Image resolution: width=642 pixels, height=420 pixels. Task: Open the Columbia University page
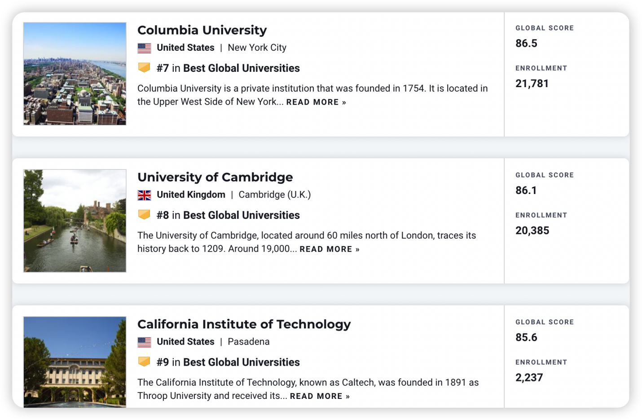click(202, 30)
